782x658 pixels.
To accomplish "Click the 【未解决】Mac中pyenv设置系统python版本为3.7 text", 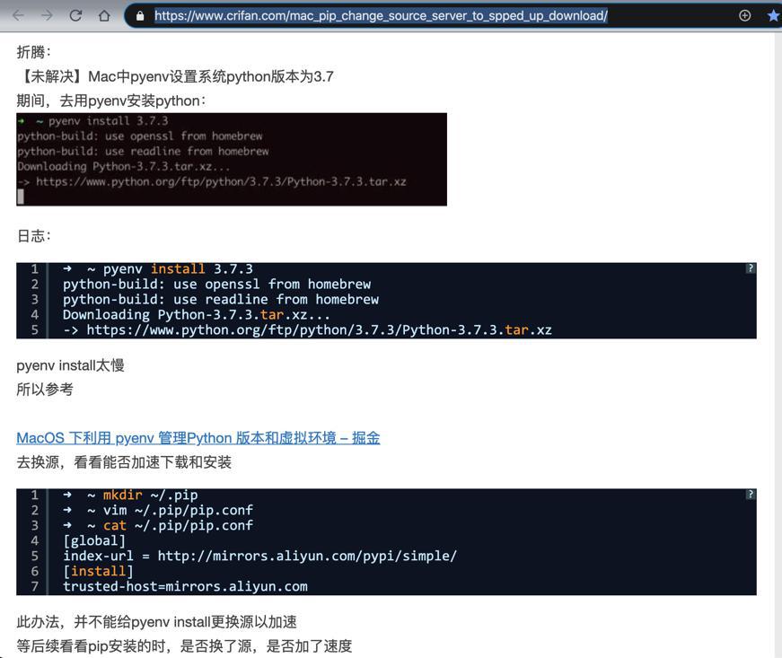I will (x=175, y=76).
